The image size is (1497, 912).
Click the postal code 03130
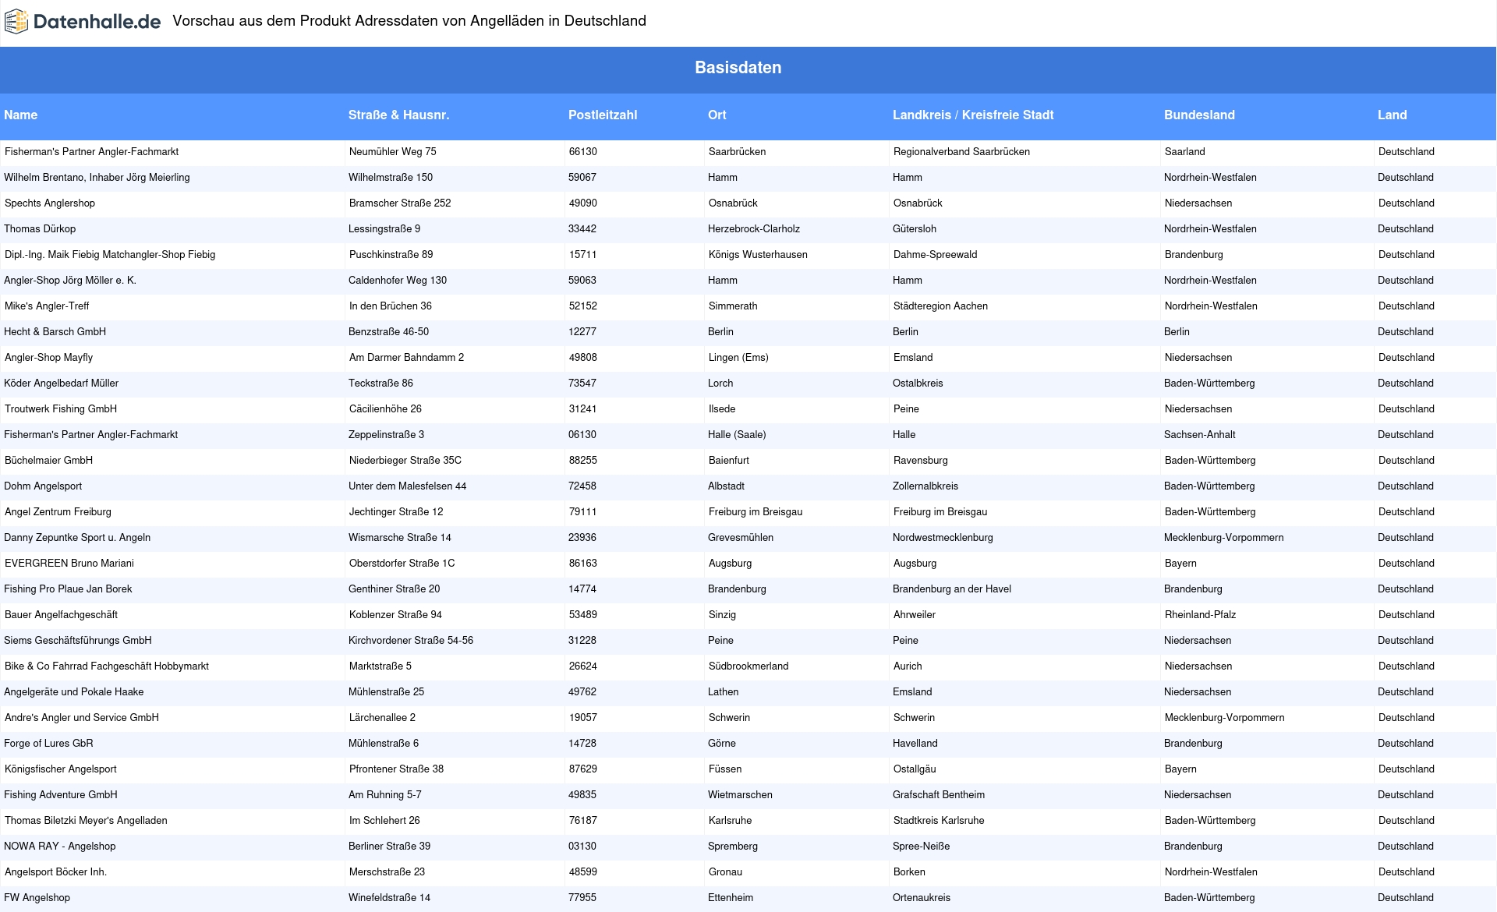(582, 847)
